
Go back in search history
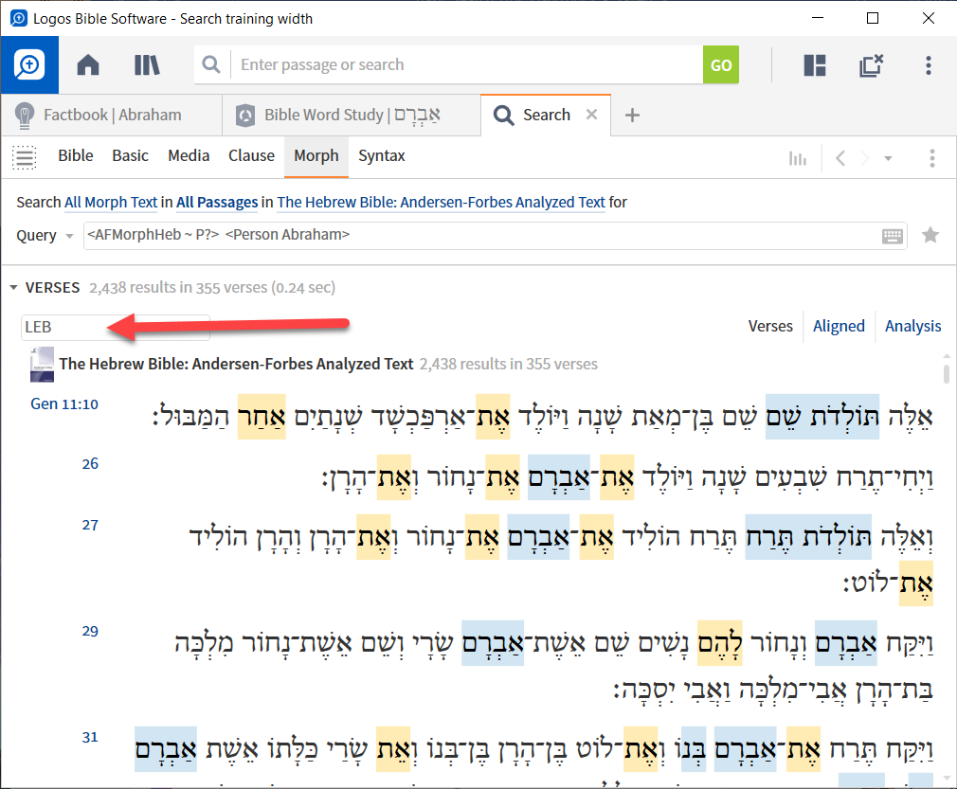pyautogui.click(x=840, y=158)
